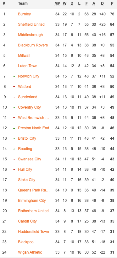Click the red down arrow next to Sunderland

pyautogui.click(x=14, y=97)
